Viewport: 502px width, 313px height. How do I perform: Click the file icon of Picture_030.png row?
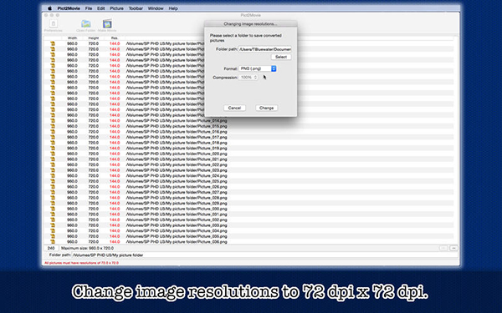pos(53,209)
